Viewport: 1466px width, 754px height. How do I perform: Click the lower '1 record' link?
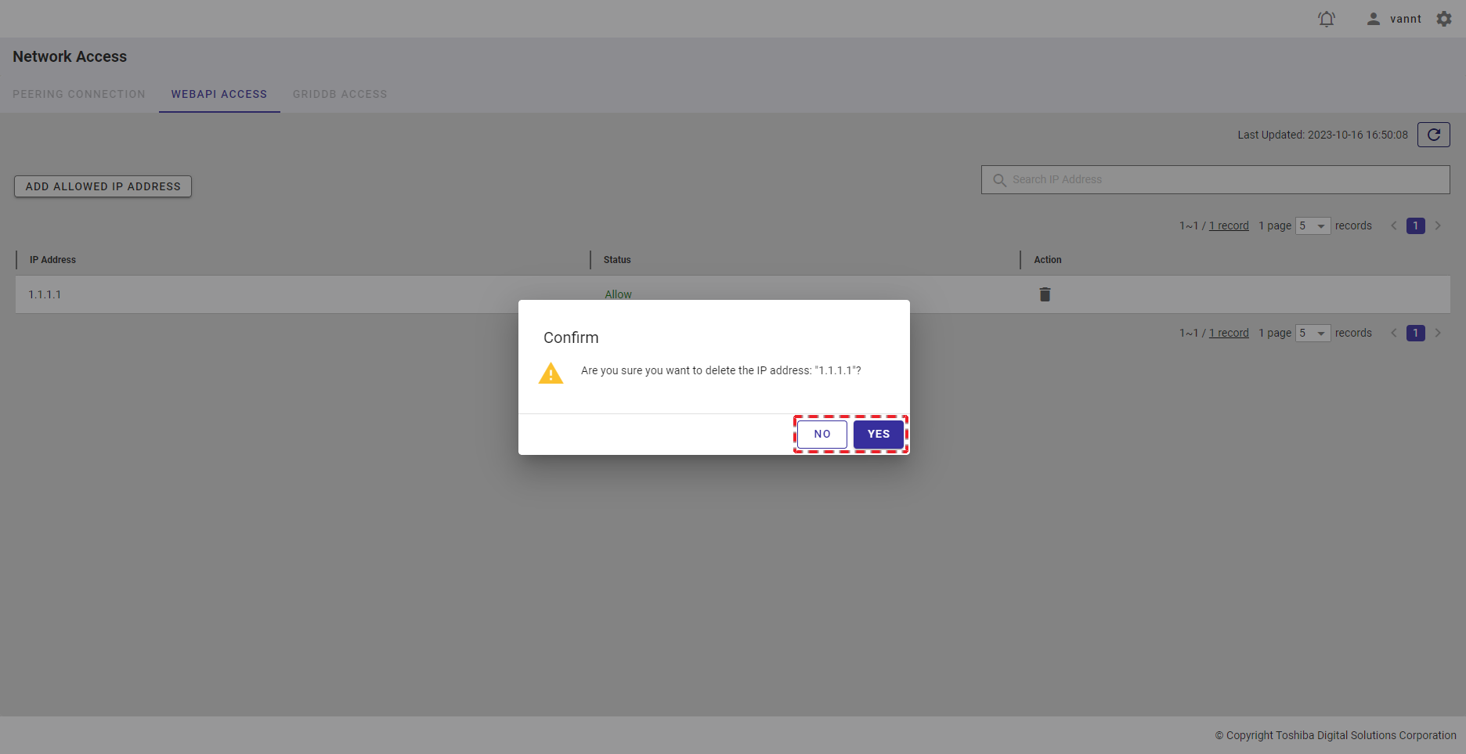pos(1229,333)
